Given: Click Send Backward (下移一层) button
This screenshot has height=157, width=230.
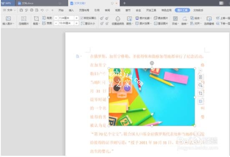Looking at the screenshot, I should pos(223,23).
